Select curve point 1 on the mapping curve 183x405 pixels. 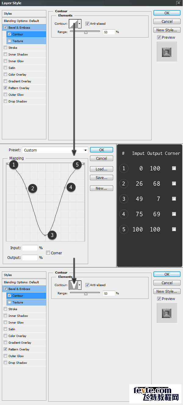(7, 164)
